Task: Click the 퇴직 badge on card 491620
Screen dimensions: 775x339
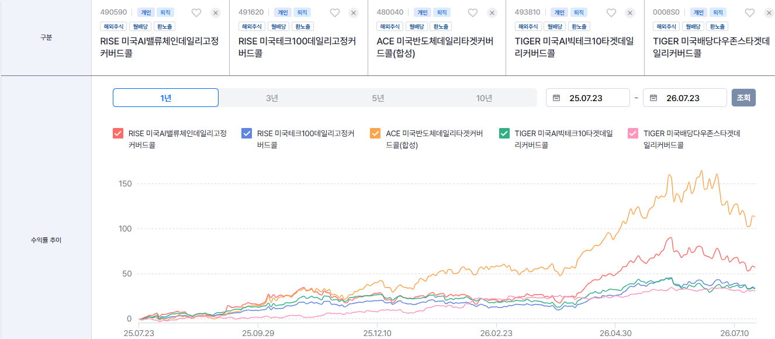Action: [x=302, y=12]
